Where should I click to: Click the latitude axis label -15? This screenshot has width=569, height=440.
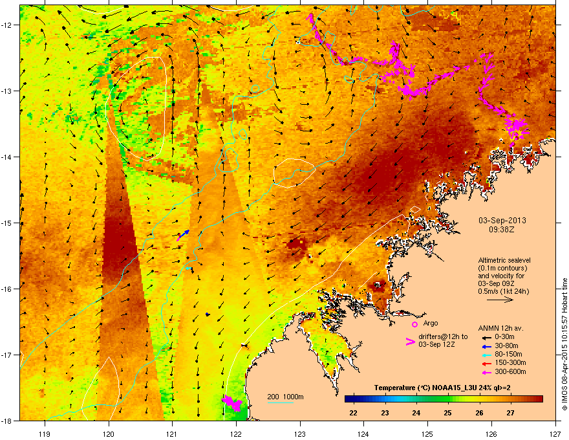6,223
